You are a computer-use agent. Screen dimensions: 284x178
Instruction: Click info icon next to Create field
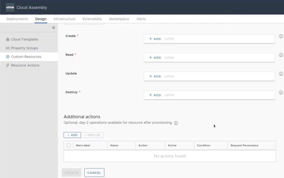(281, 36)
